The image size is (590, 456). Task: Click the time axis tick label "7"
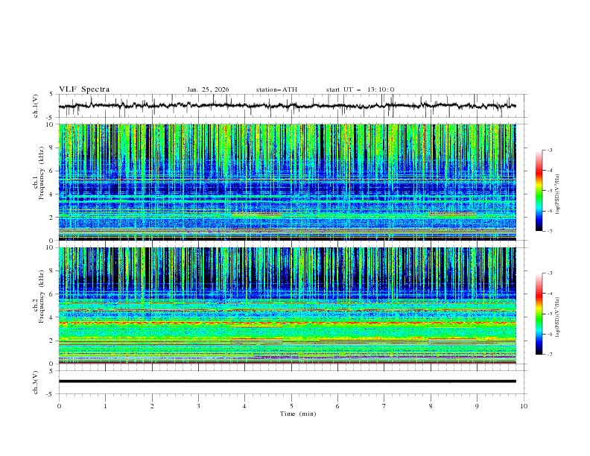(384, 406)
